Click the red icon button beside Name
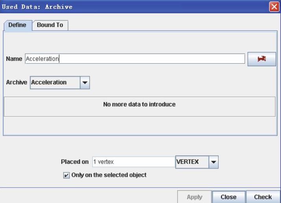The height and width of the screenshot is (203, 281). (x=261, y=59)
